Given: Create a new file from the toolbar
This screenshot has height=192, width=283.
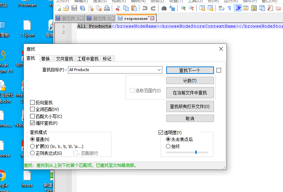Looking at the screenshot, I should (x=58, y=8).
